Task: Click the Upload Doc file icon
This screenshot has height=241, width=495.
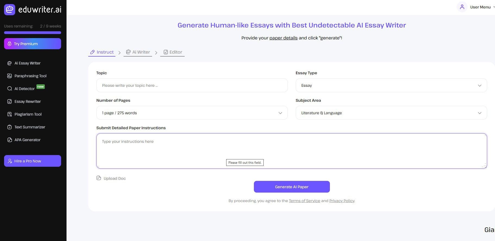Action: tap(99, 178)
